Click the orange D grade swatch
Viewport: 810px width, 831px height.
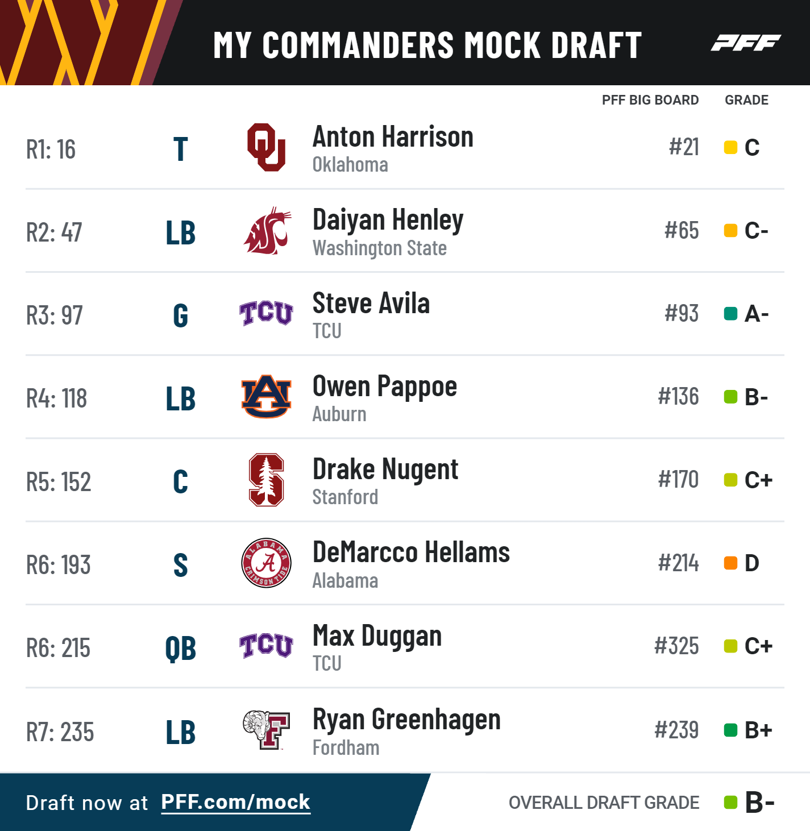(x=730, y=563)
